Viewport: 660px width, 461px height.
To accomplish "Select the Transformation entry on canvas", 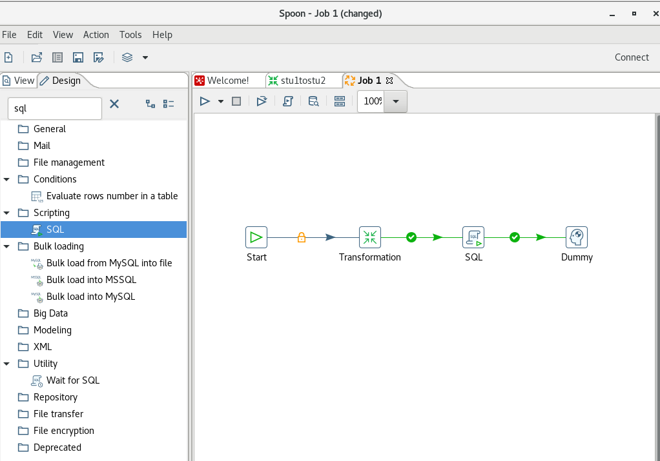I will click(x=370, y=237).
